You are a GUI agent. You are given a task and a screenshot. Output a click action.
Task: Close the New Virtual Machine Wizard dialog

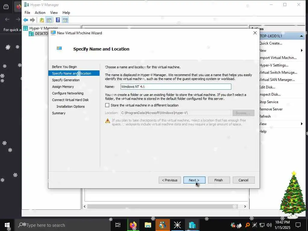[x=255, y=33]
